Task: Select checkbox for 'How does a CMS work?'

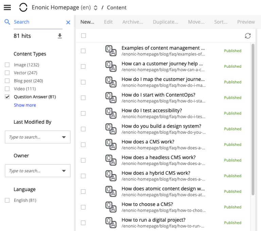Action: (83, 145)
